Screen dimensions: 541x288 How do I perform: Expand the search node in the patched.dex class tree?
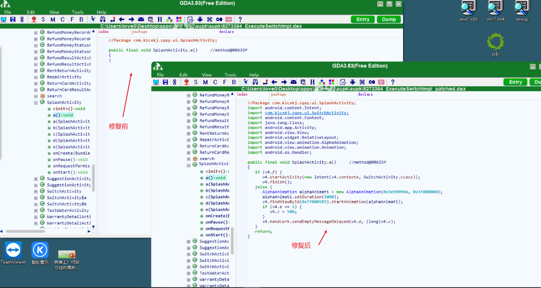tap(188, 159)
